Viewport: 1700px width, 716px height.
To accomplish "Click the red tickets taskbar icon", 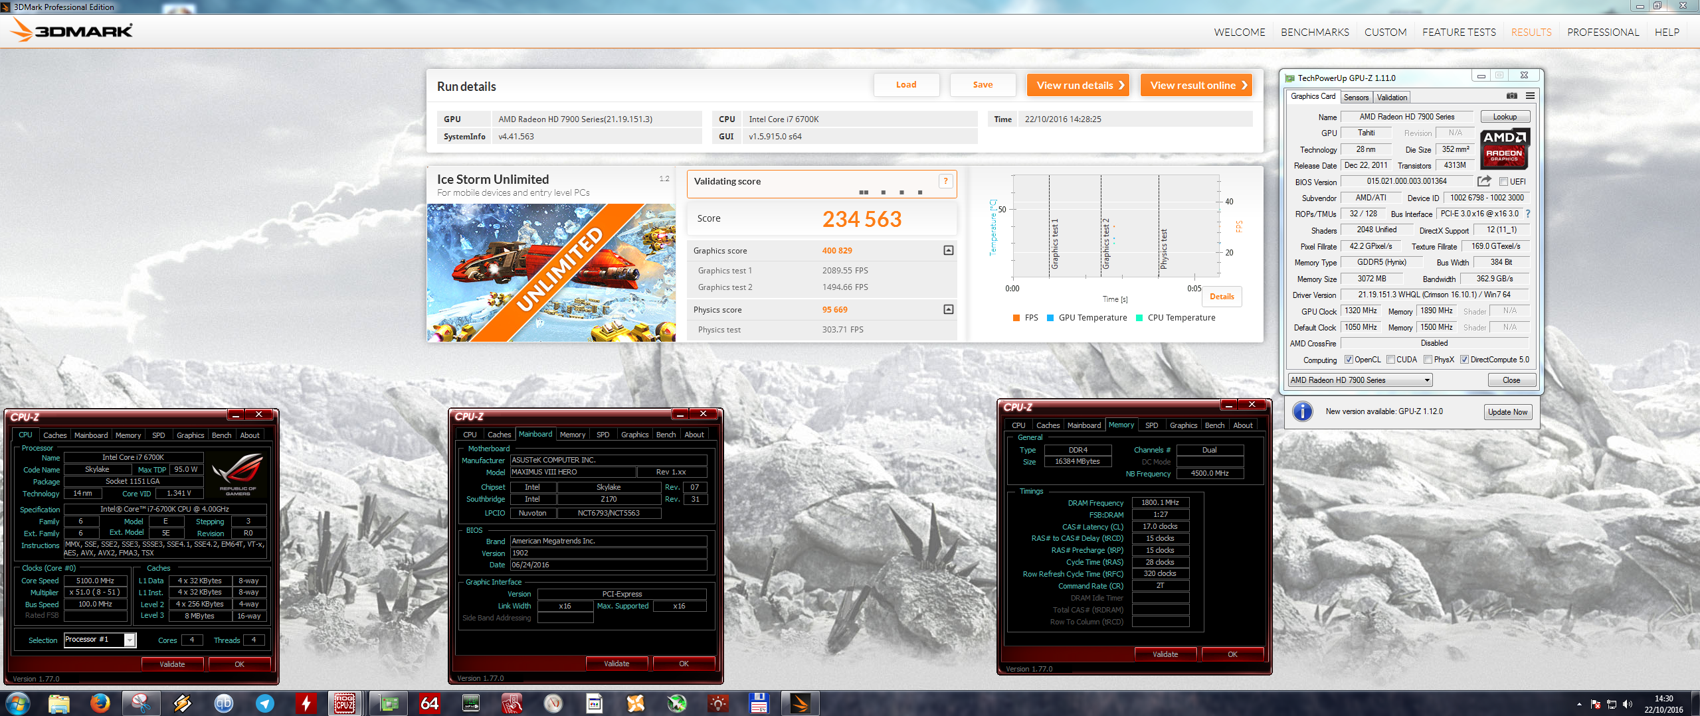I will (x=512, y=703).
